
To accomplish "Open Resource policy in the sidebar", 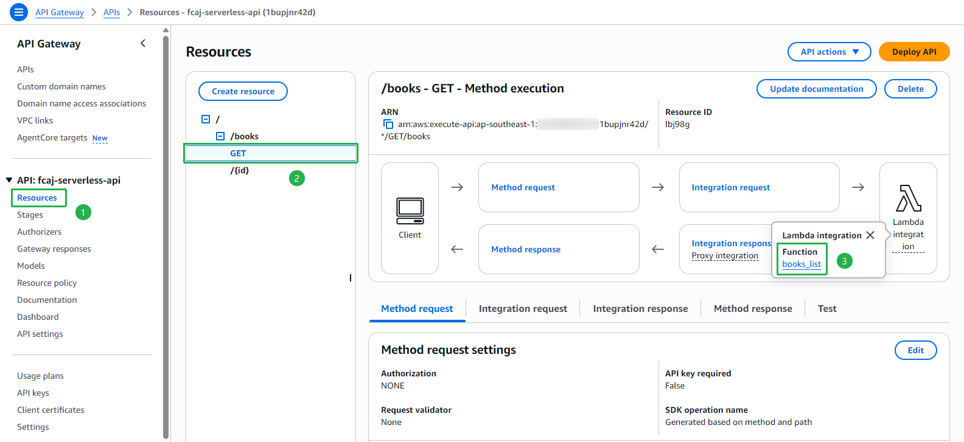I will (x=47, y=283).
